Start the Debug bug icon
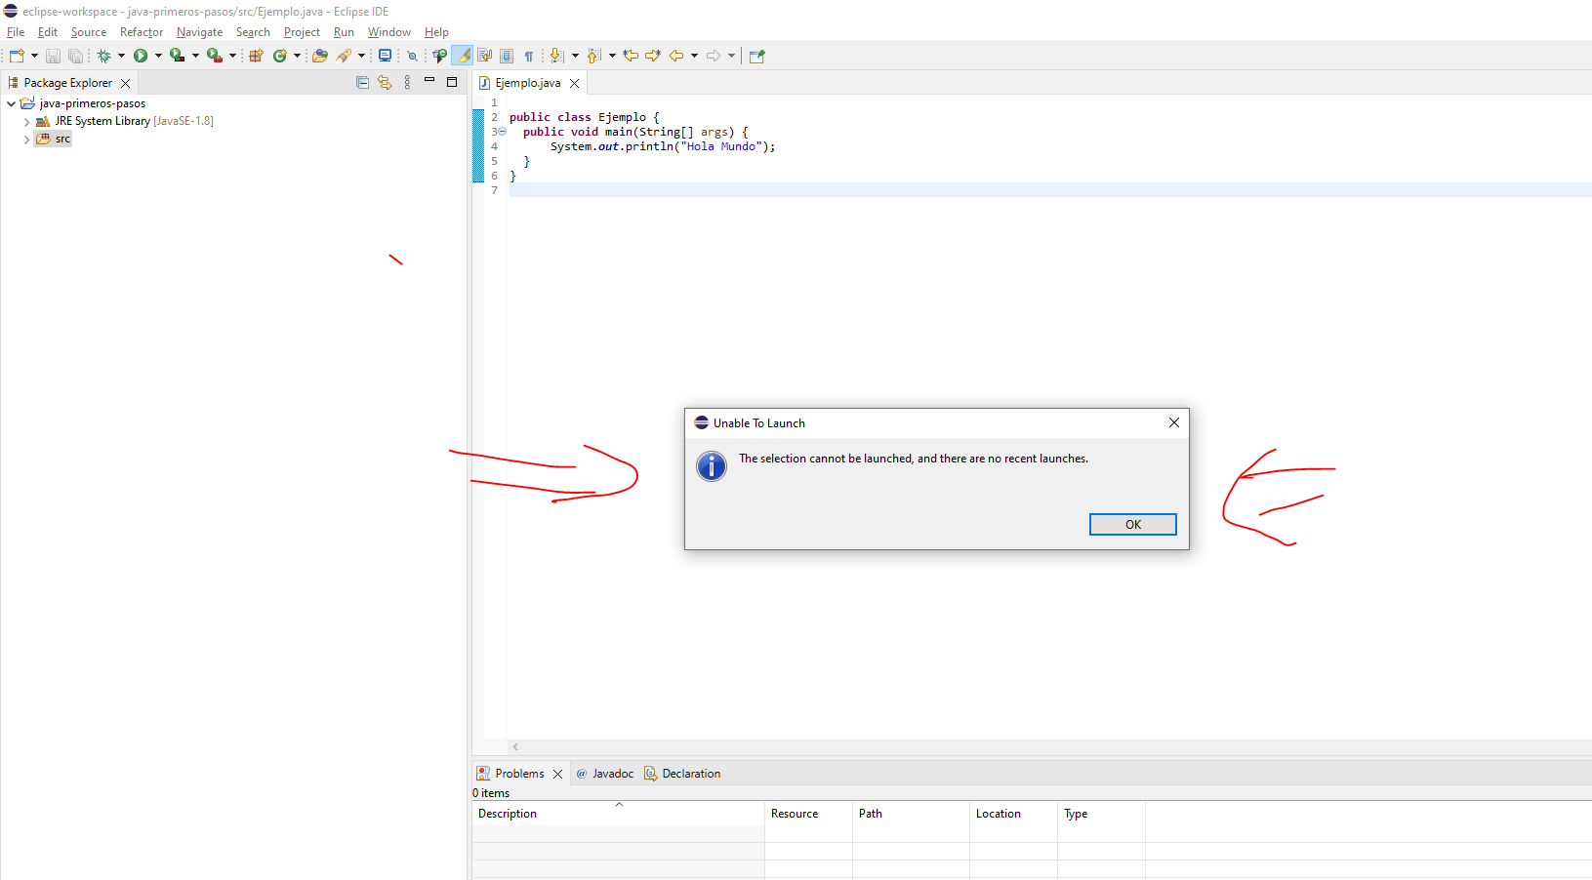 (103, 56)
